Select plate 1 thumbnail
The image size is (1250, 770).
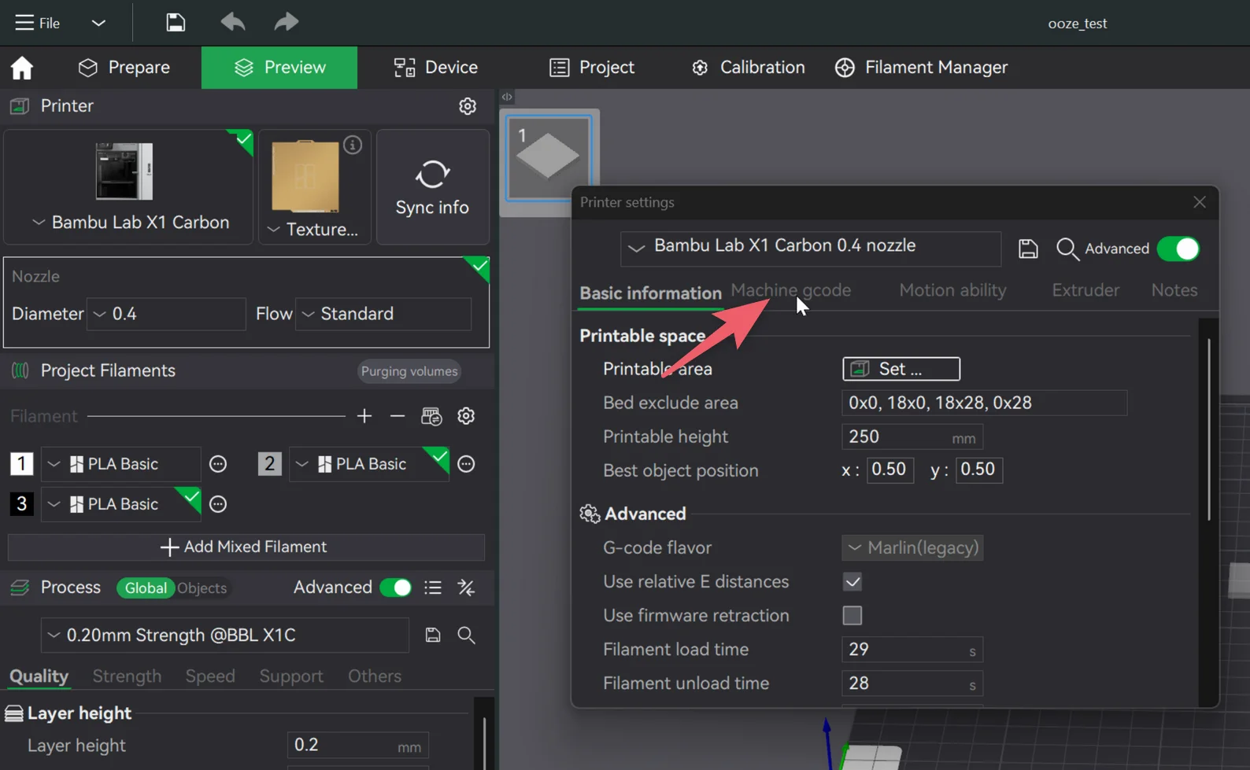pos(549,157)
